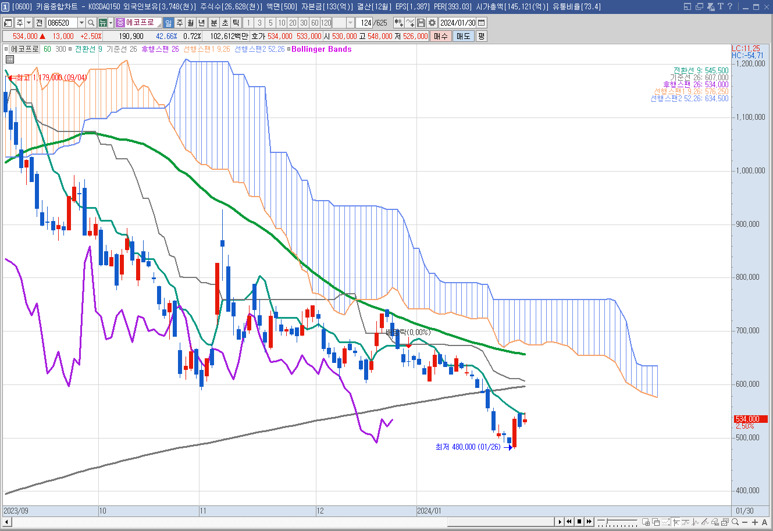Click the bottom chart image export icon
This screenshot has width=773, height=531.
click(725, 522)
